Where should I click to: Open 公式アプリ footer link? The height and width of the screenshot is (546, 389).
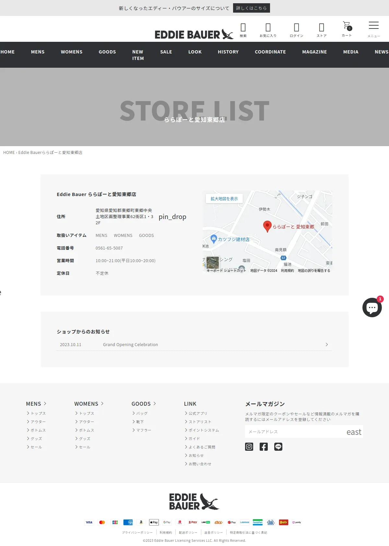198,413
